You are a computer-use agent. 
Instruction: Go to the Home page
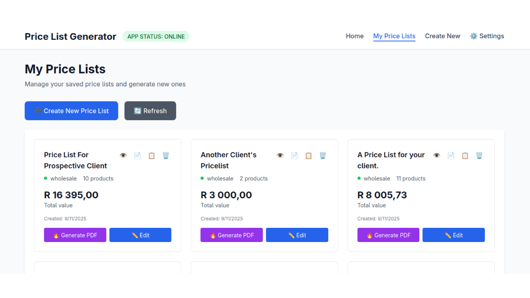pyautogui.click(x=355, y=36)
